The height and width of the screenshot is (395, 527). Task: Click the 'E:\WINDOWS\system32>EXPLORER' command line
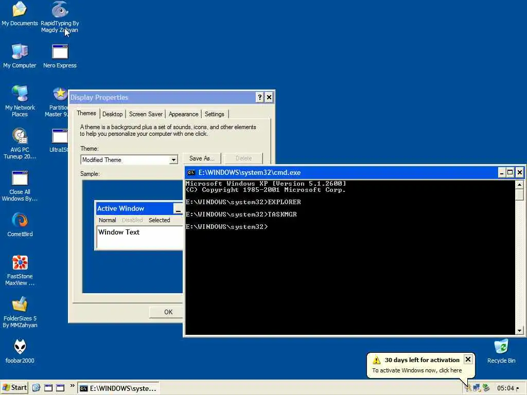click(243, 202)
